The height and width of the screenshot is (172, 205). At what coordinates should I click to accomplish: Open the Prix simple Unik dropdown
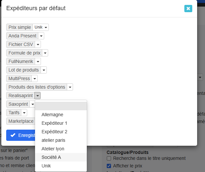[x=41, y=27]
